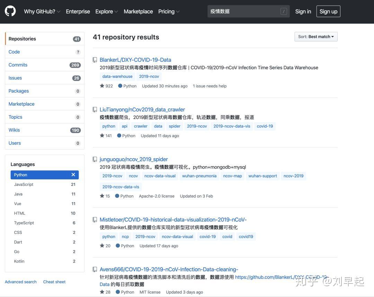Click the slash shortcut icon in the search bar
The width and height of the screenshot is (374, 297).
coord(284,11)
